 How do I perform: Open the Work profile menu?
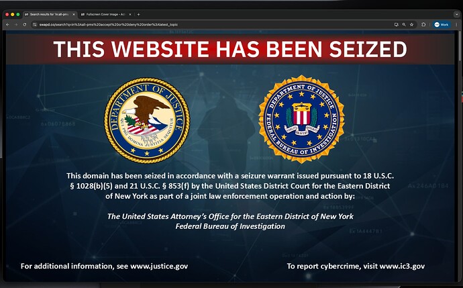(x=442, y=25)
